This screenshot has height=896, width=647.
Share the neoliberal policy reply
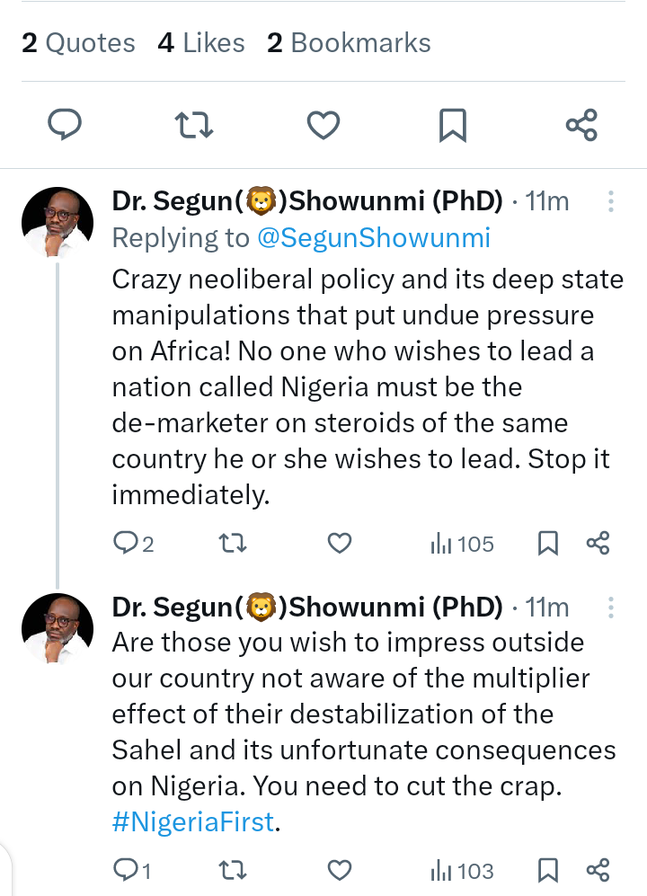(x=598, y=544)
